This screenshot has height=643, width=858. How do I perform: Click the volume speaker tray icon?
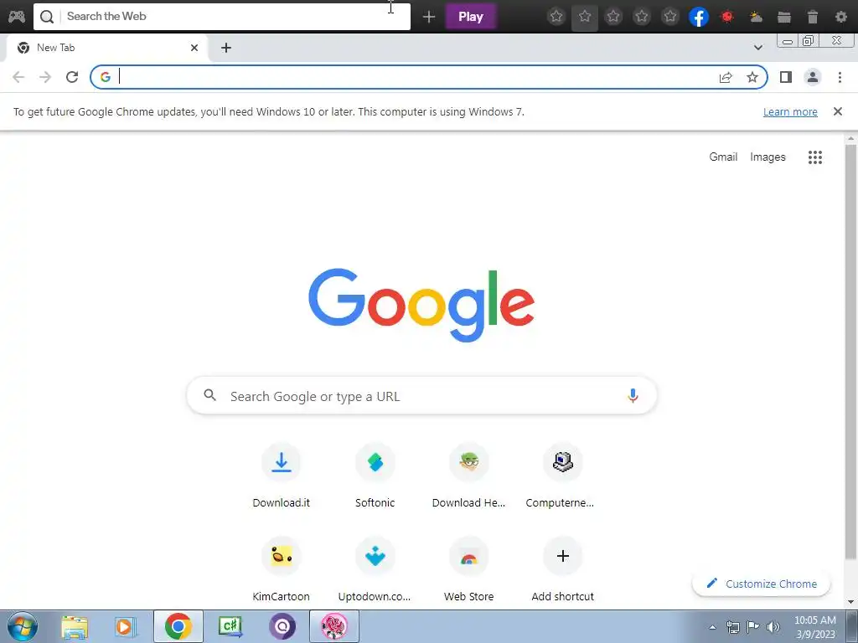(773, 627)
